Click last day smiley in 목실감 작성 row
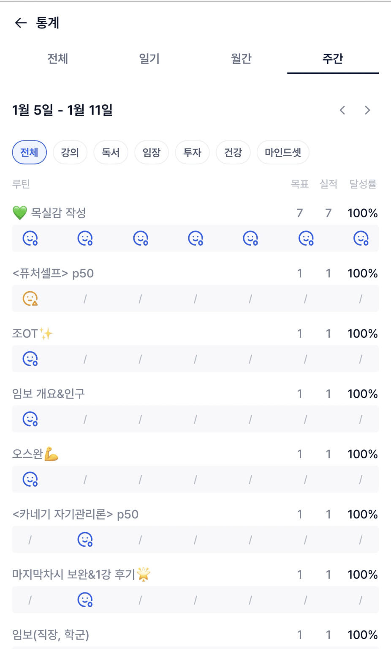391x649 pixels. 361,238
